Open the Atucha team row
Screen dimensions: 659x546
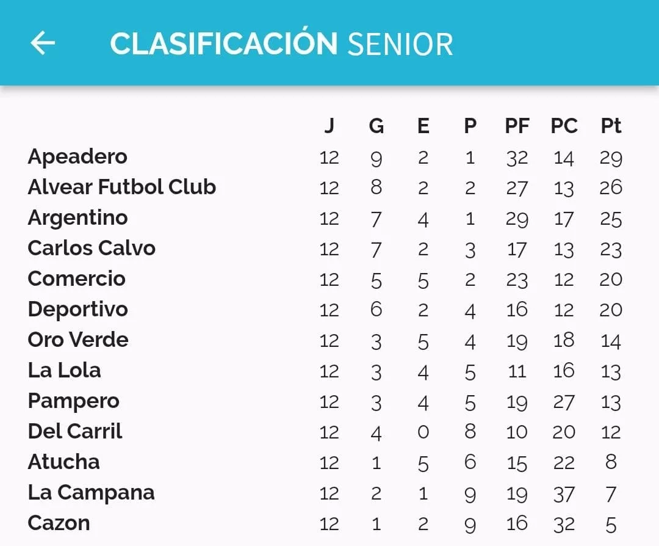pos(63,462)
